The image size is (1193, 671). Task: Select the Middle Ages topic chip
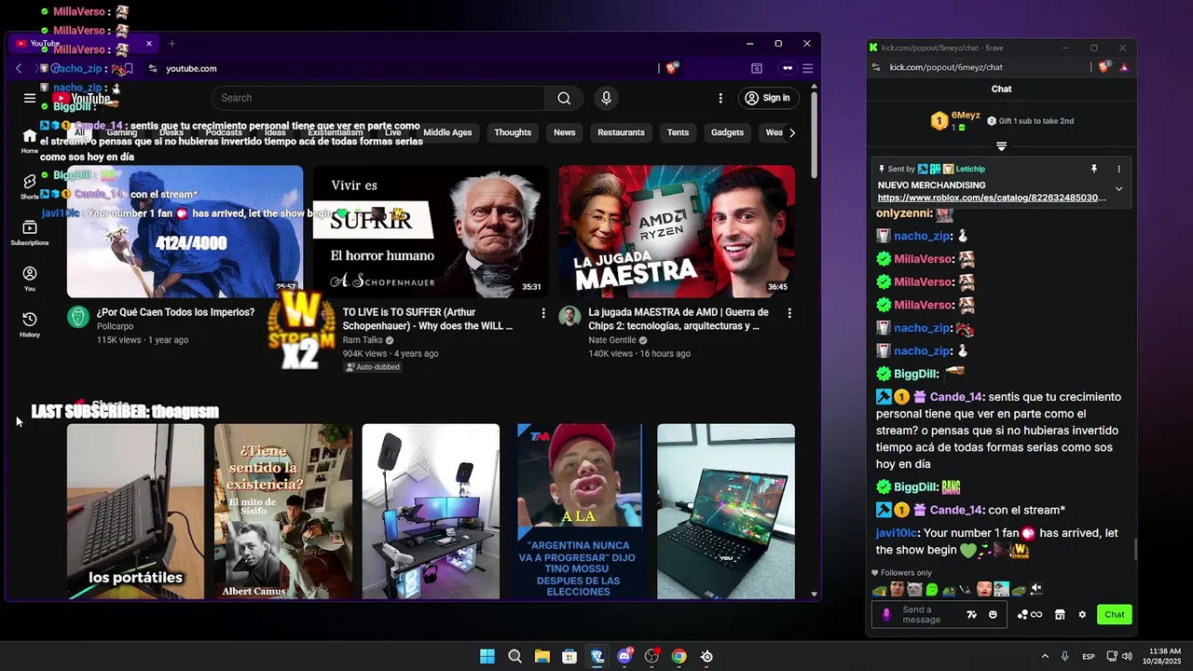[x=447, y=132]
